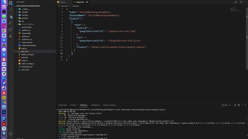This screenshot has height=139, width=248.
Task: Open Google Chrome from the dock
Action: click(x=4, y=31)
